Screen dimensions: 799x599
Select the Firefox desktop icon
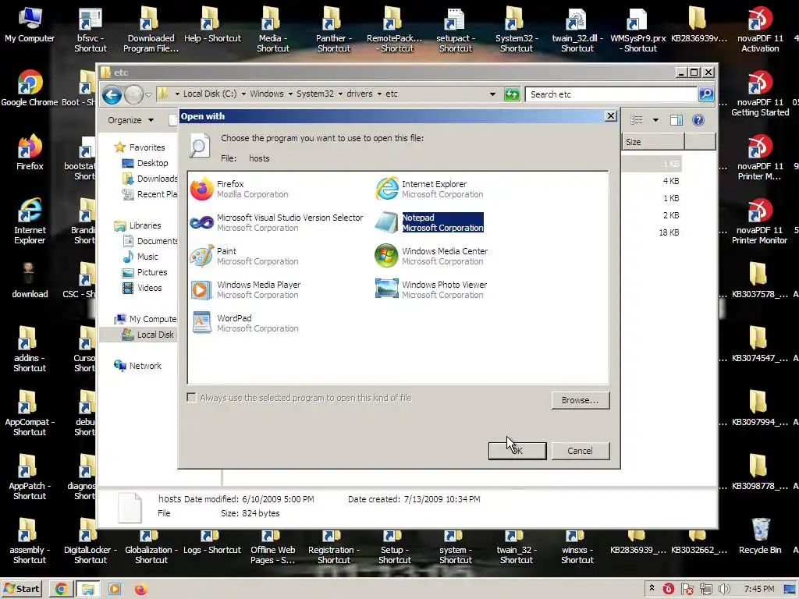pos(30,152)
